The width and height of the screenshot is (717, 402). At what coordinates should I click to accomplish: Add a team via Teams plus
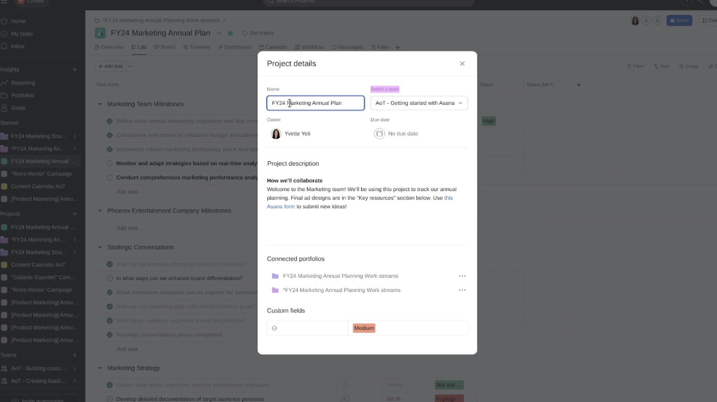(75, 355)
